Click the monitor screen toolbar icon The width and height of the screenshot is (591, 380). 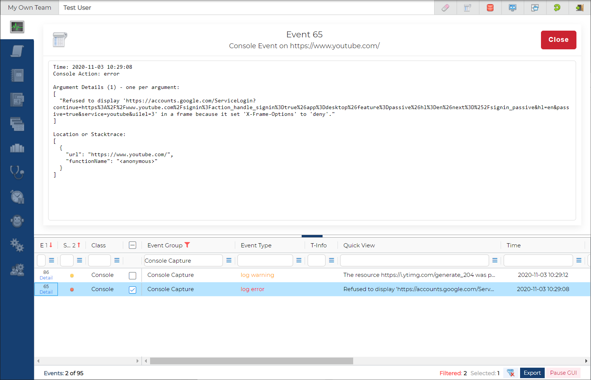coord(513,7)
